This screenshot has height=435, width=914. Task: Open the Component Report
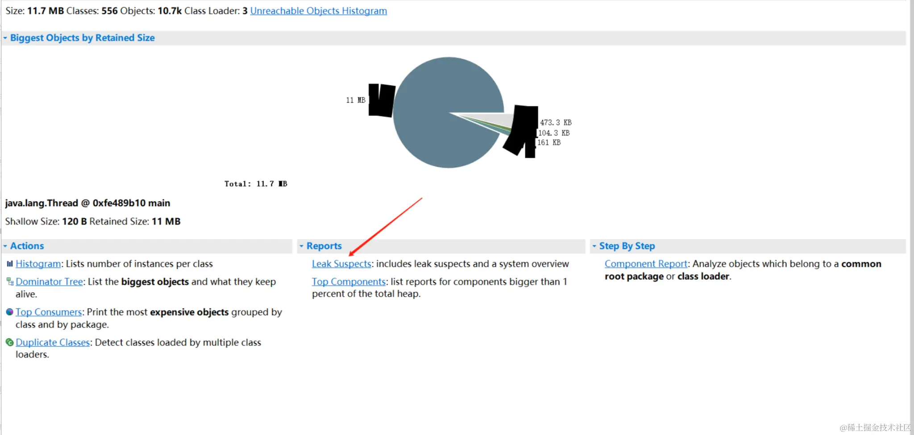(645, 264)
